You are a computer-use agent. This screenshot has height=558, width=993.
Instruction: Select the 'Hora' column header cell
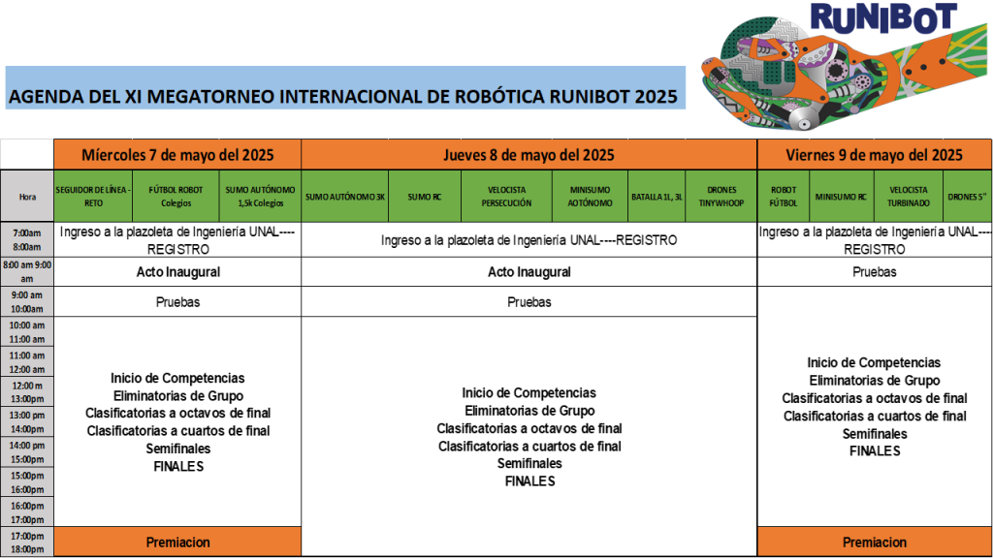[x=27, y=197]
